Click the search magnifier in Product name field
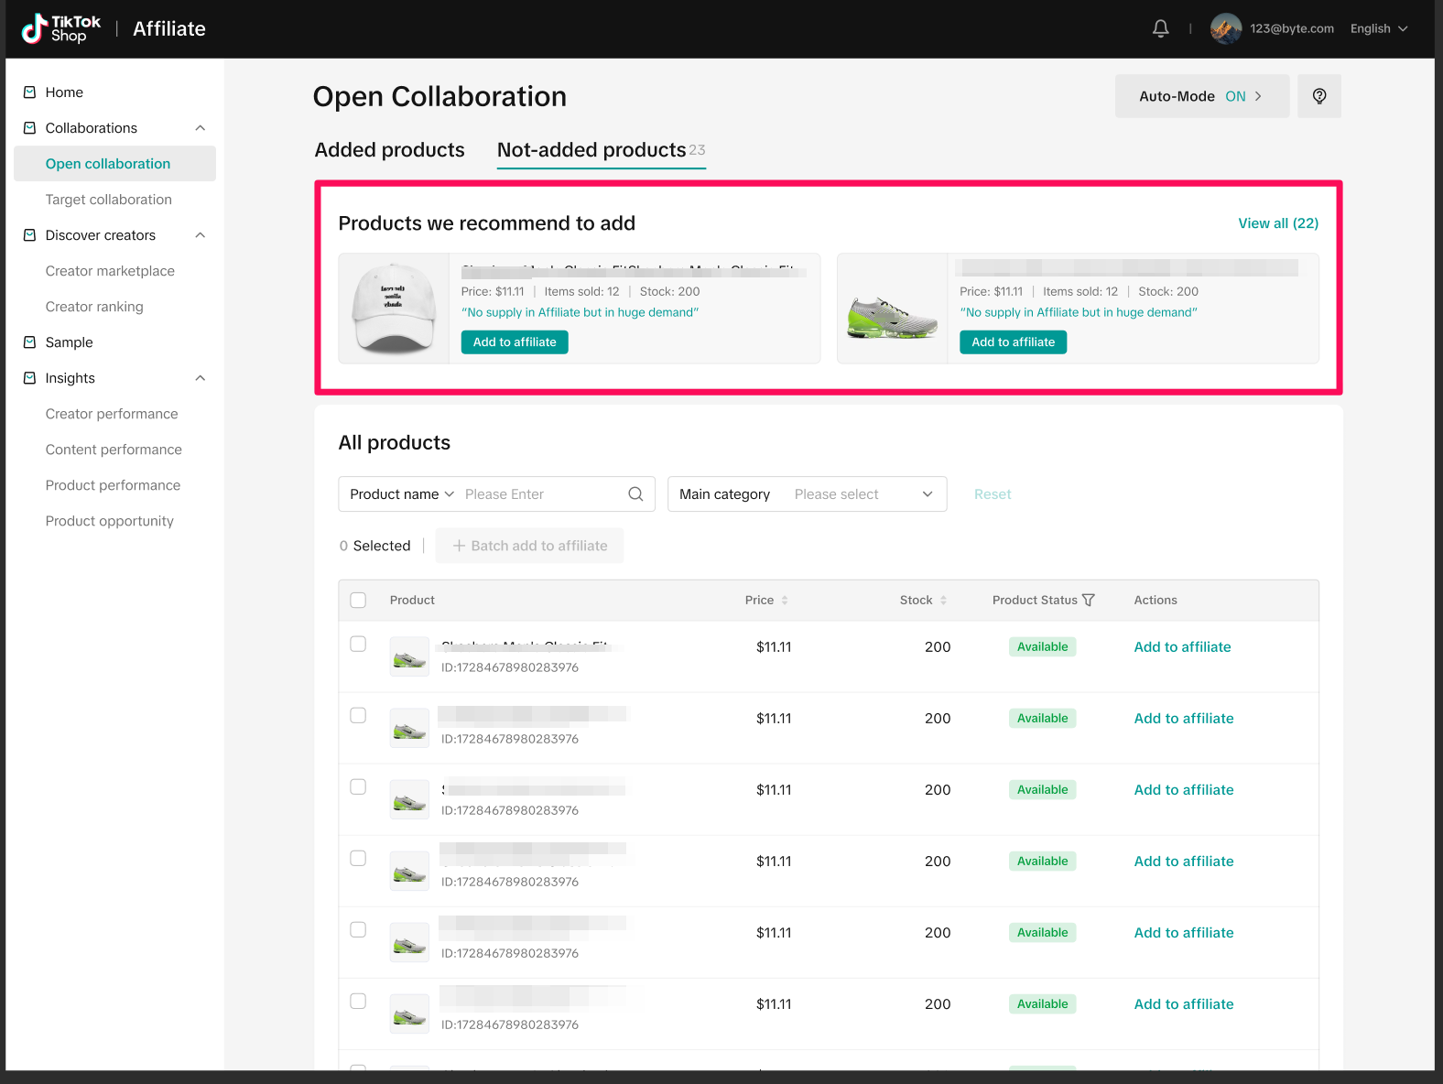This screenshot has width=1443, height=1084. [x=635, y=494]
